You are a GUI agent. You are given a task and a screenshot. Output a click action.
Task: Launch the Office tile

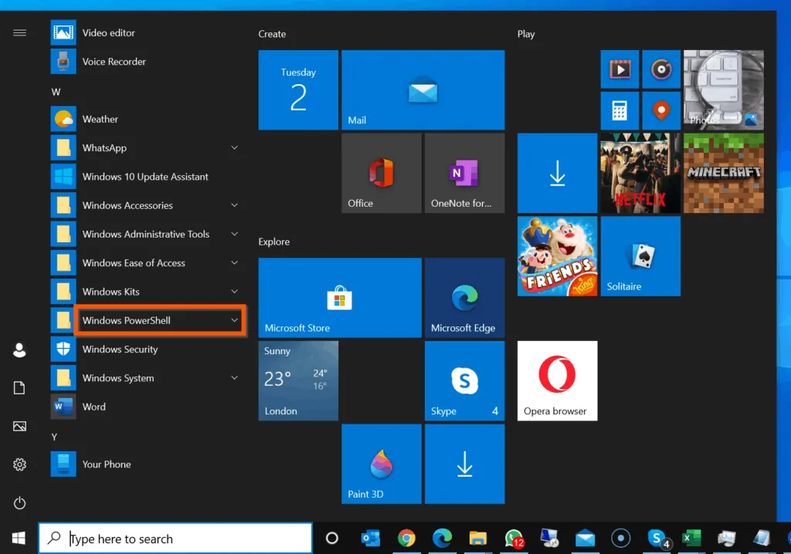coord(382,173)
